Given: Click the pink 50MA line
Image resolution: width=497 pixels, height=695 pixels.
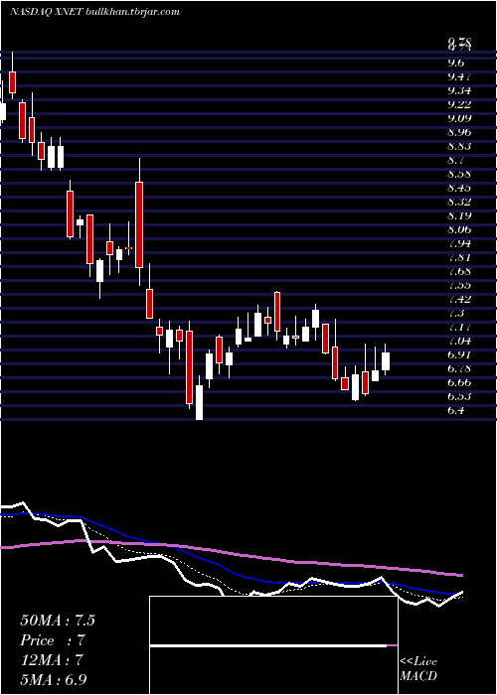Looking at the screenshot, I should tap(231, 554).
